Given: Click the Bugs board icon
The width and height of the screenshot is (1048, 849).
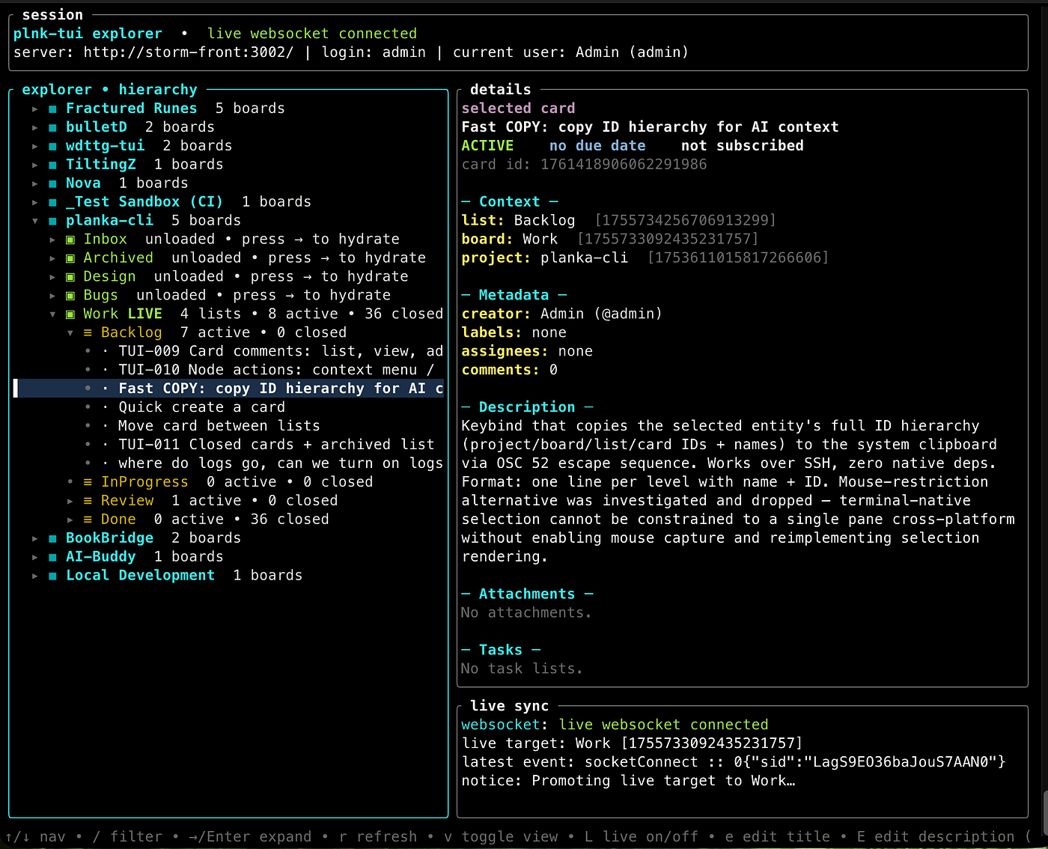Looking at the screenshot, I should [x=70, y=296].
